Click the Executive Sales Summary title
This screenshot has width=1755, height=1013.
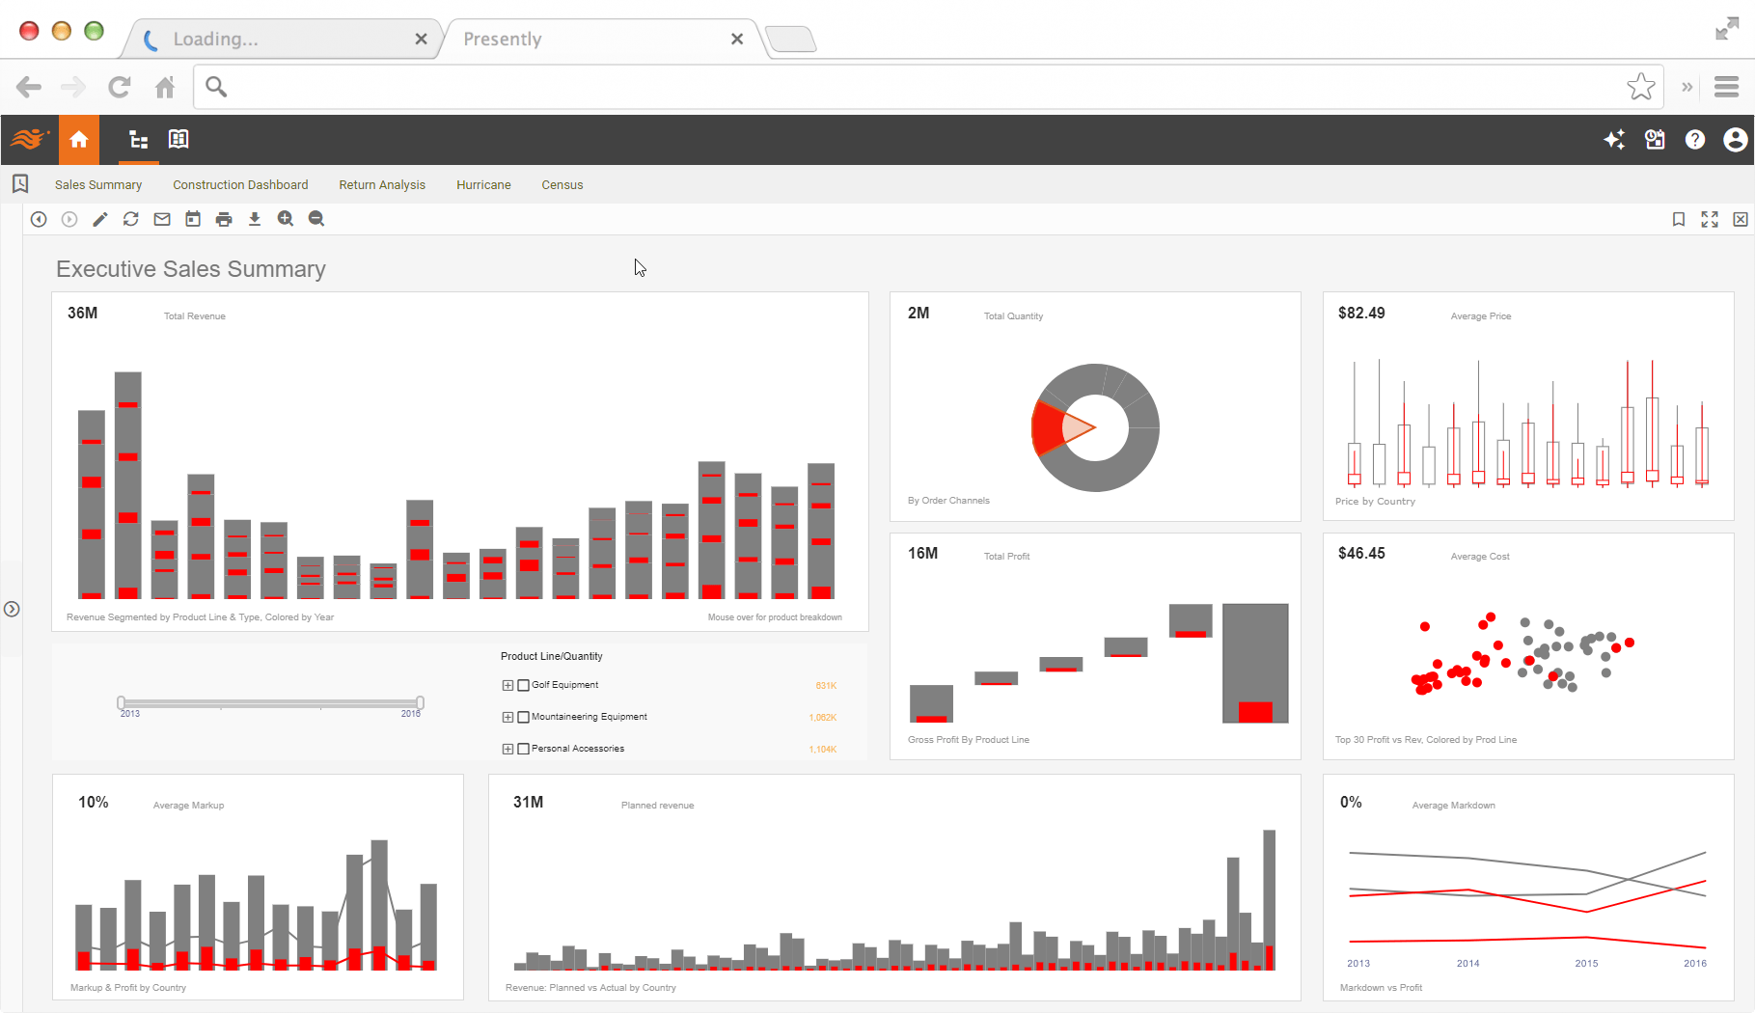coord(191,269)
